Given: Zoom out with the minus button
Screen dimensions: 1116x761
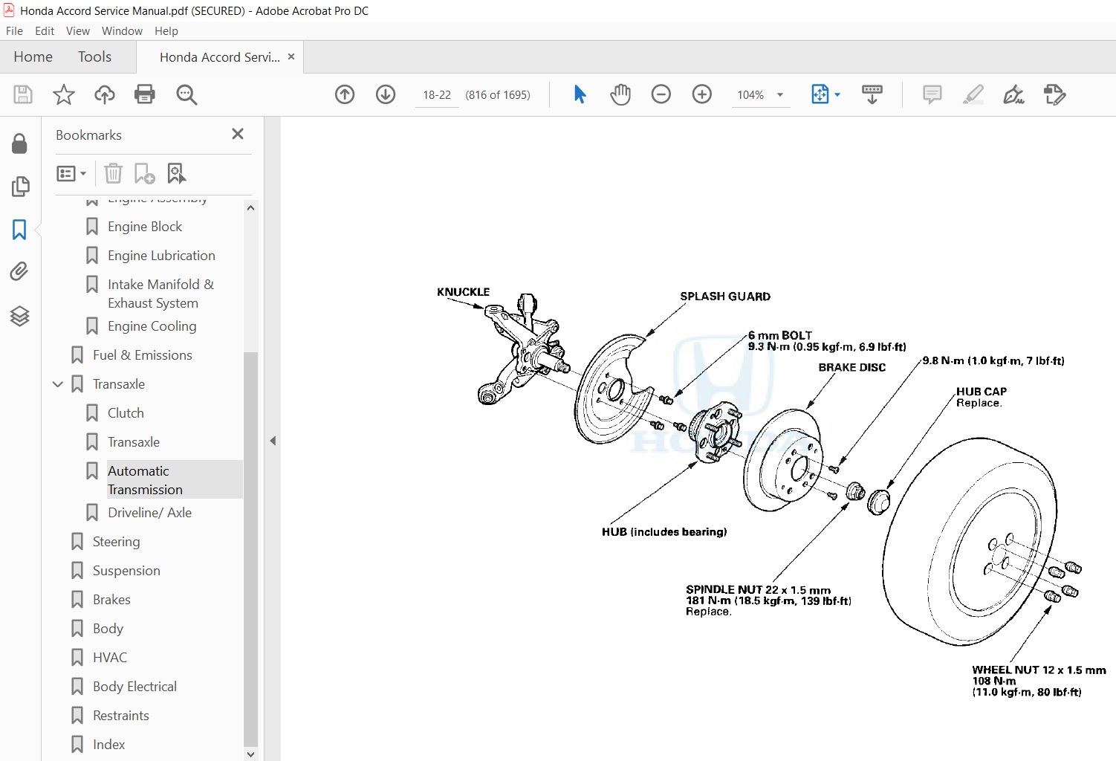Looking at the screenshot, I should click(x=661, y=94).
